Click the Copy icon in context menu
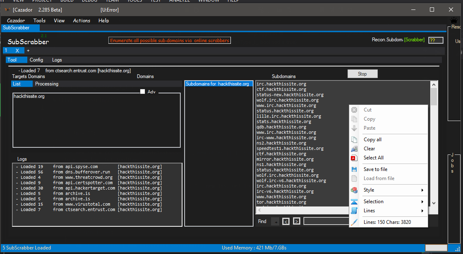463x254 pixels. click(x=354, y=119)
